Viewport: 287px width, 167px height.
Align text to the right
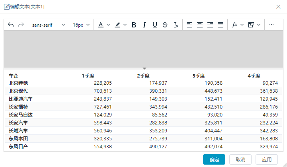point(210,25)
